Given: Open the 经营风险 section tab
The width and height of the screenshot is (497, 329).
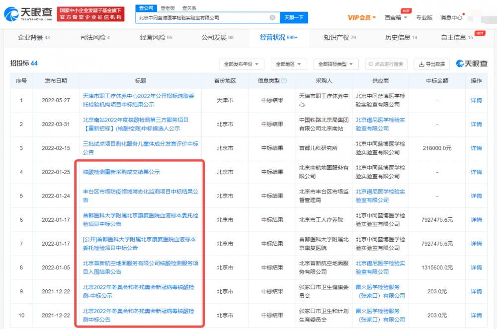Looking at the screenshot, I should (x=156, y=37).
